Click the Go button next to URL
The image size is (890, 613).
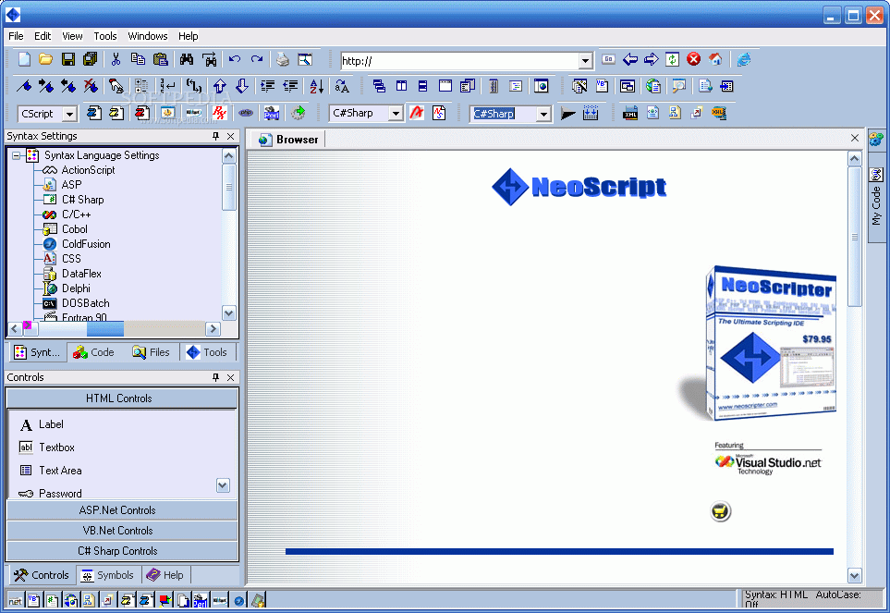[608, 59]
